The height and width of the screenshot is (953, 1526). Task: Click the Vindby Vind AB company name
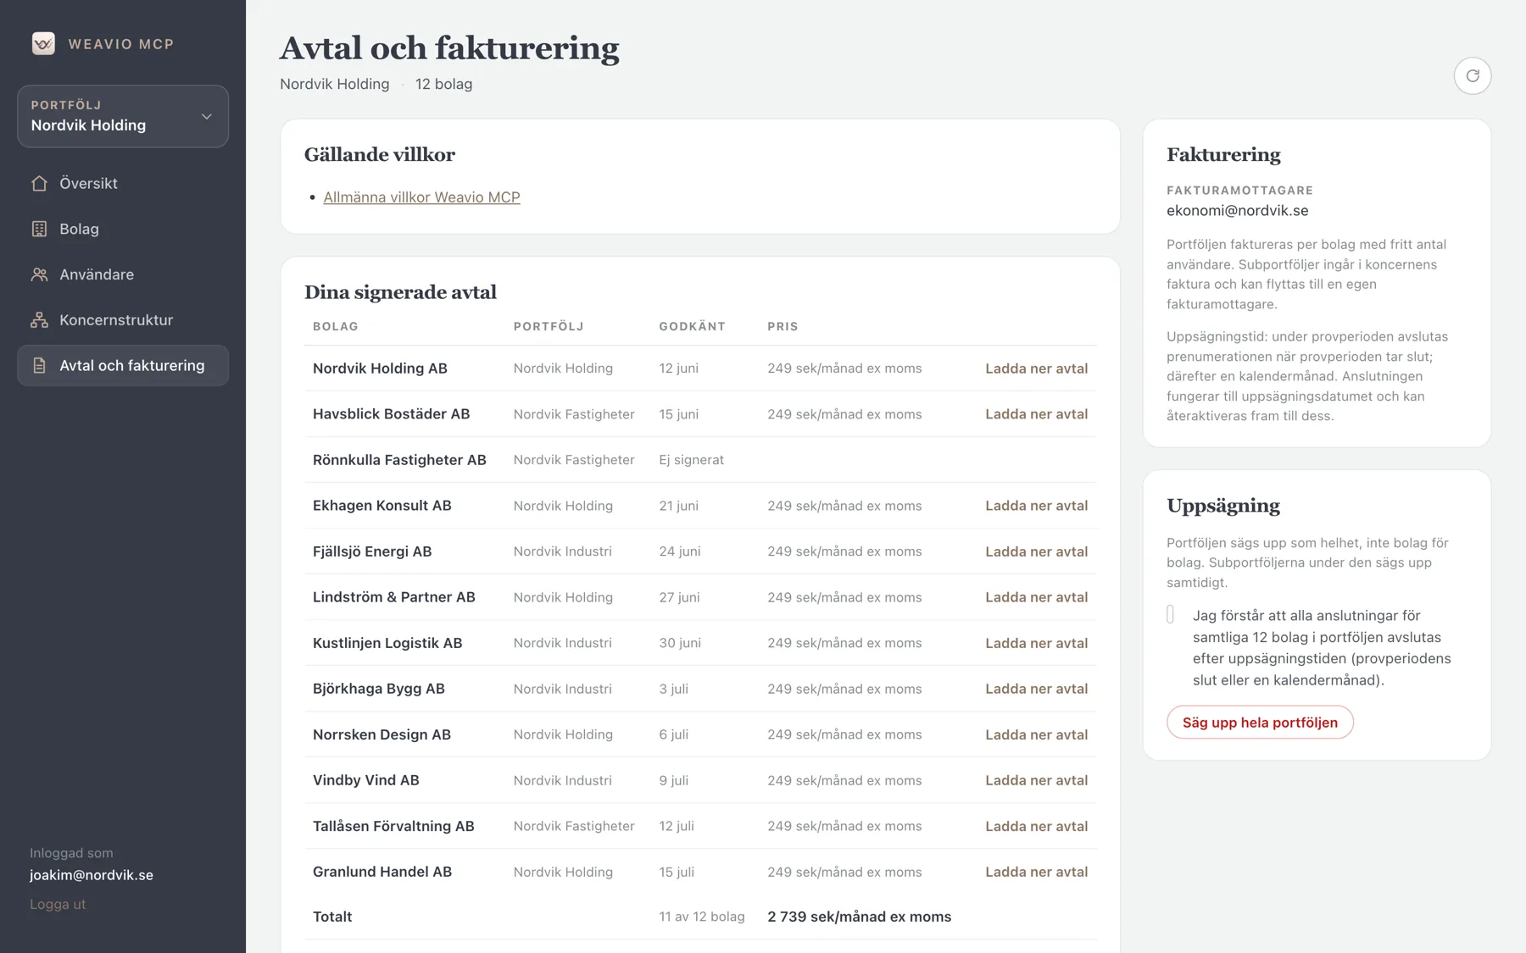click(365, 780)
